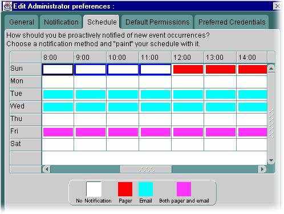Click the Sat 14:00 empty cell
The image size is (284, 214).
coord(252,145)
